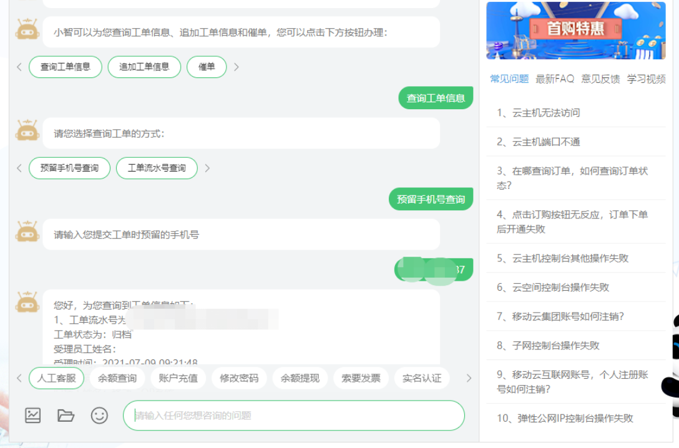This screenshot has height=448, width=679.
Task: Select 工单流水号查询 method
Action: point(157,168)
